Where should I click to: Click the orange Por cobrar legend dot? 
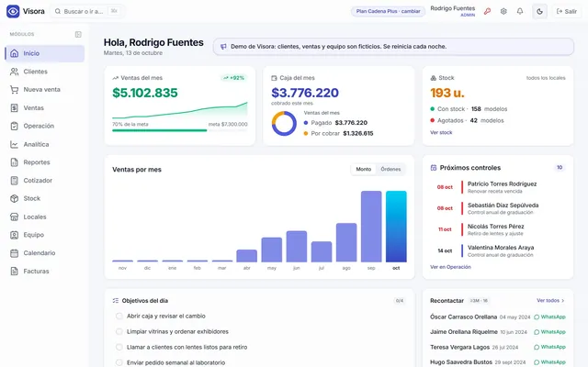(306, 133)
